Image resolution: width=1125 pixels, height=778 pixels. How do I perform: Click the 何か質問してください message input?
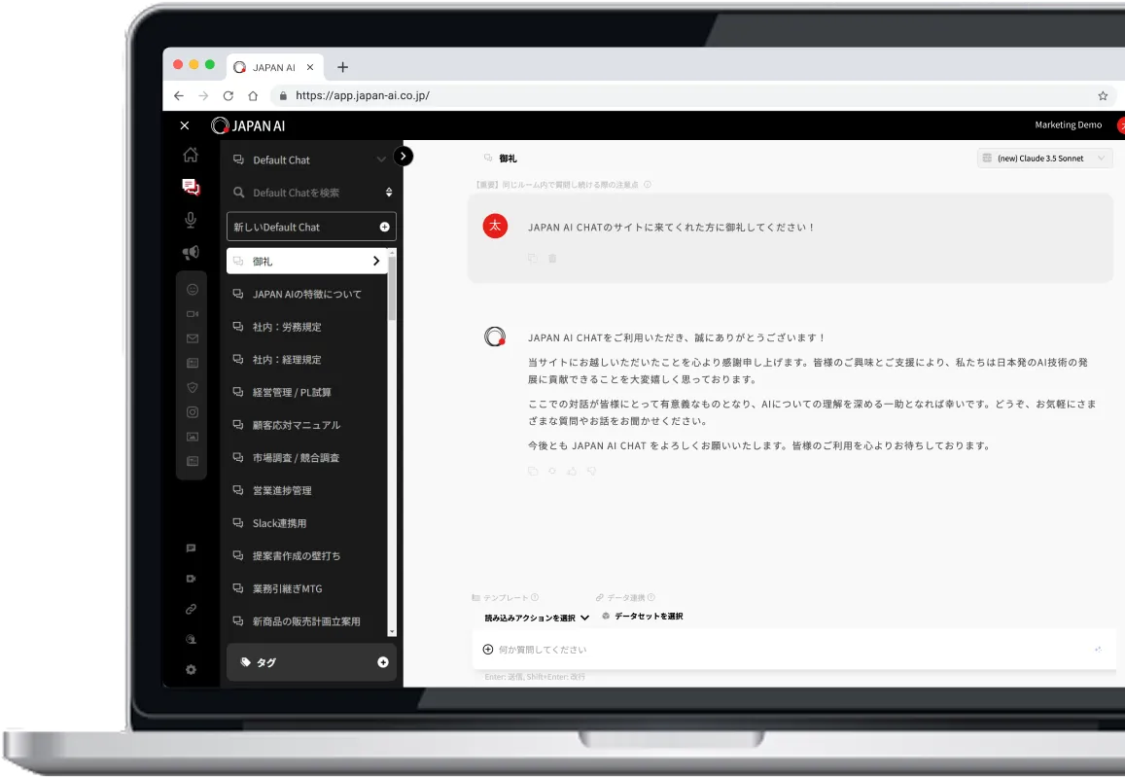click(x=792, y=650)
